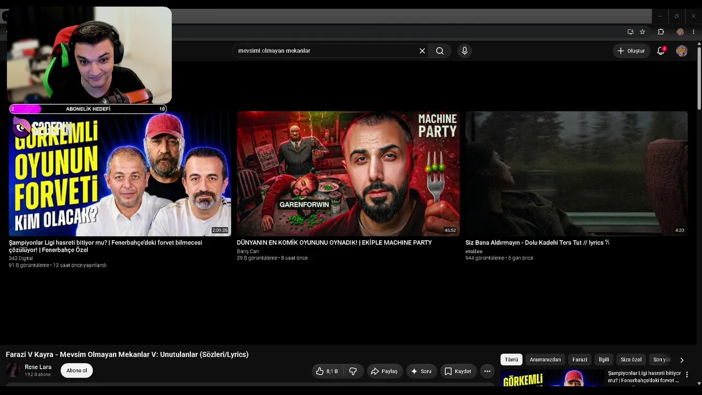Open the Barış Can channel link
This screenshot has width=702, height=395.
click(248, 251)
